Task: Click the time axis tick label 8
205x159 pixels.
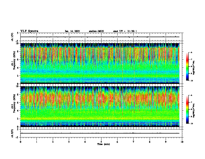Action: click(150, 142)
